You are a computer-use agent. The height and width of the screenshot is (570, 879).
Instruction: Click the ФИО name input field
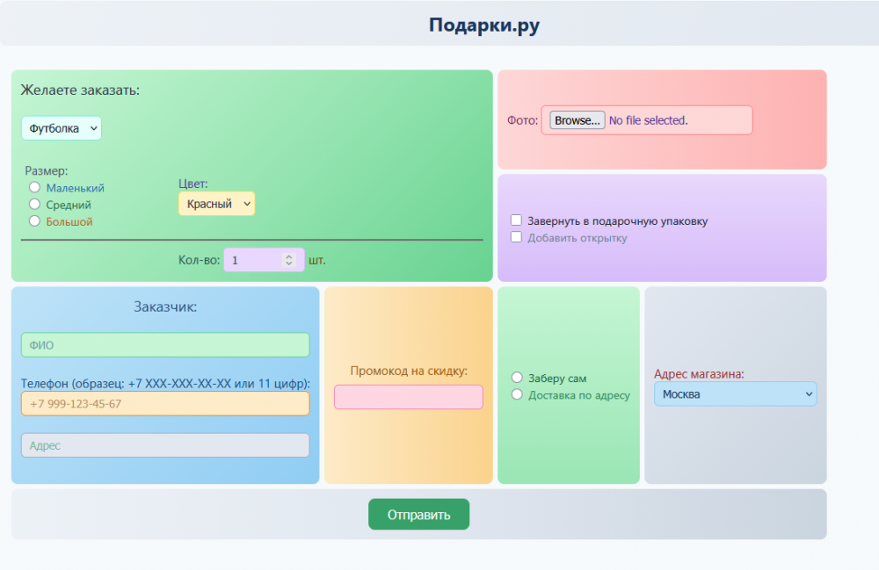(x=165, y=345)
